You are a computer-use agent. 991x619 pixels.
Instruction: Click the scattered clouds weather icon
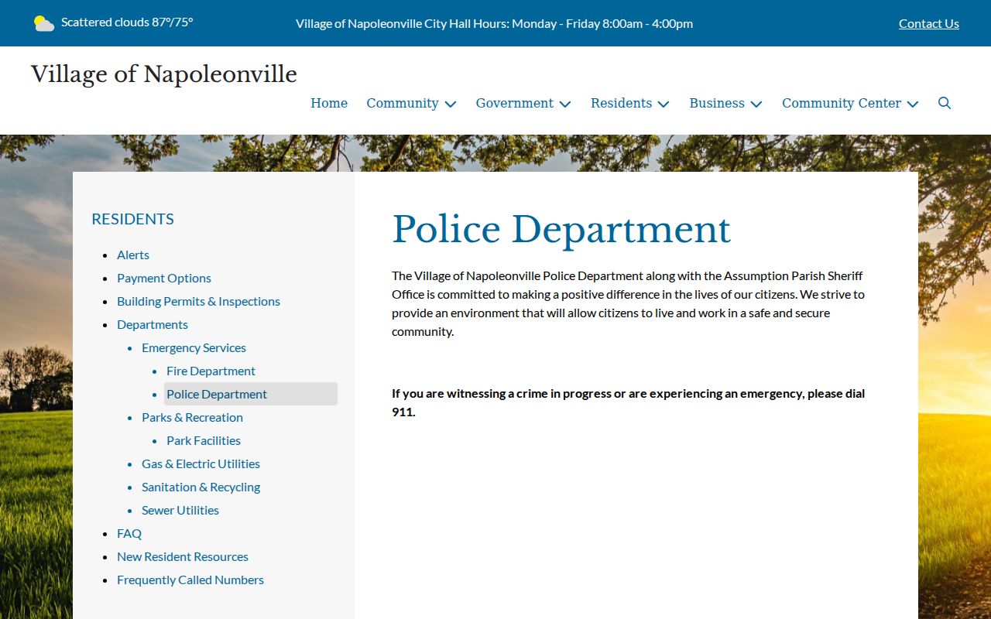pyautogui.click(x=43, y=23)
